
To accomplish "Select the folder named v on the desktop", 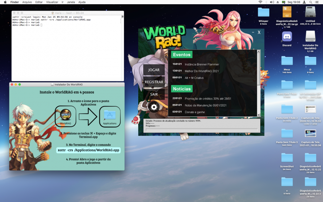I will [x=287, y=182].
